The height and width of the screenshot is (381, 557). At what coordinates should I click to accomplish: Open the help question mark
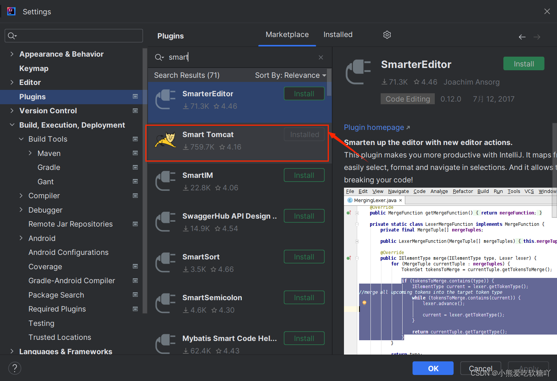coord(15,368)
